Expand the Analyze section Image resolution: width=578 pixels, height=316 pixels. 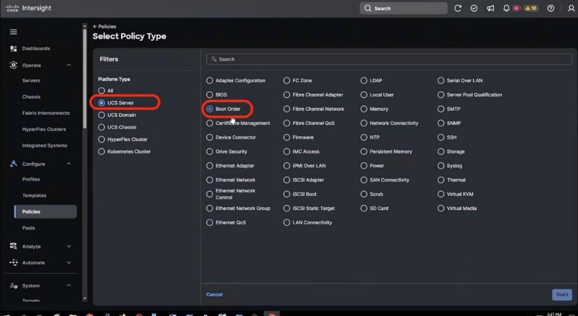pyautogui.click(x=69, y=247)
